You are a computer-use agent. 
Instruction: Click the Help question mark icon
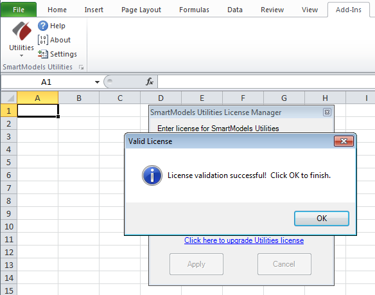click(43, 26)
